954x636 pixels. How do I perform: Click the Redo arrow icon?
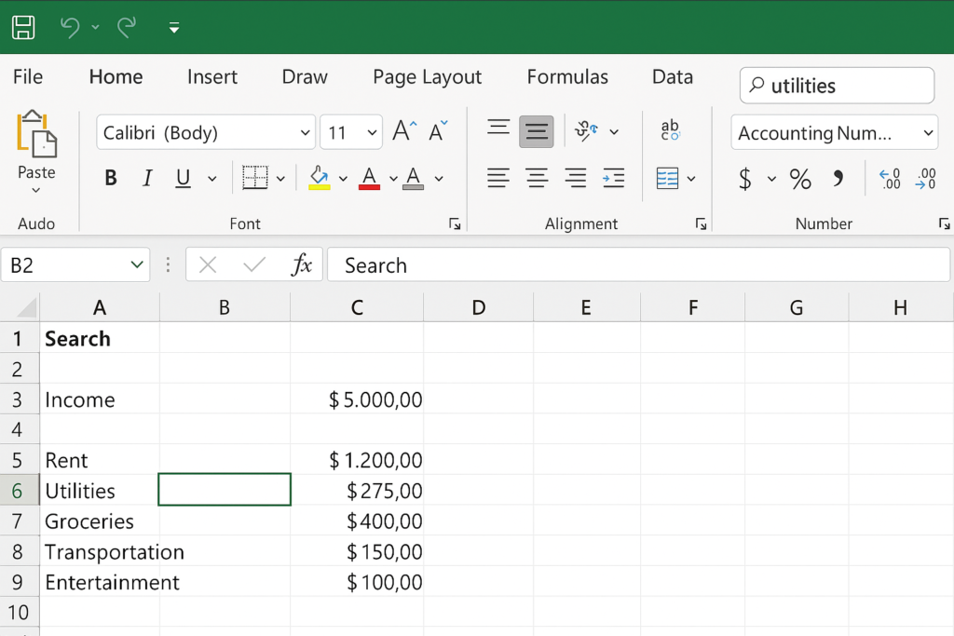(x=127, y=27)
